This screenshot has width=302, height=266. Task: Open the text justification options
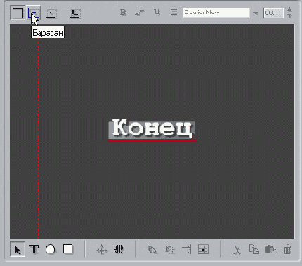point(173,13)
